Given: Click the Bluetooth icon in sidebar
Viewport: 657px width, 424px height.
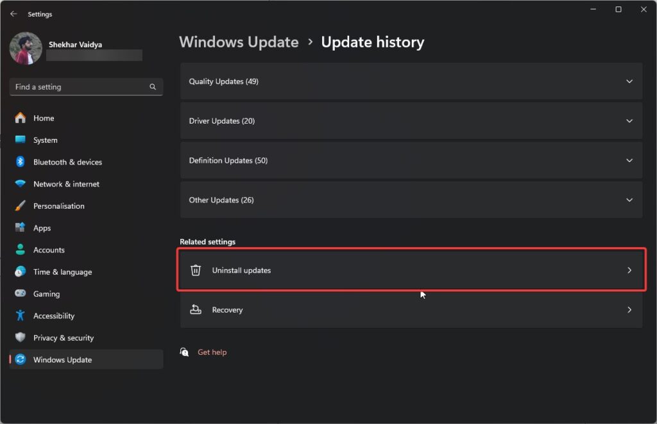Looking at the screenshot, I should 20,161.
